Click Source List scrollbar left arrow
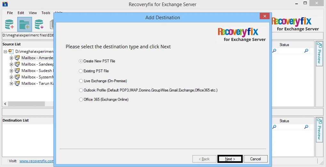This screenshot has height=167, width=326. pos(5,104)
